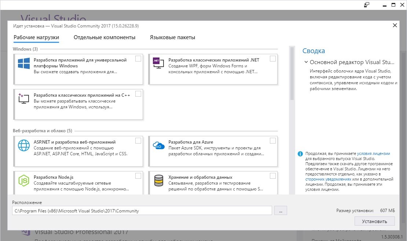Click the Веб-разработка и облако (5) section header
The height and width of the screenshot is (241, 407).
click(43, 131)
